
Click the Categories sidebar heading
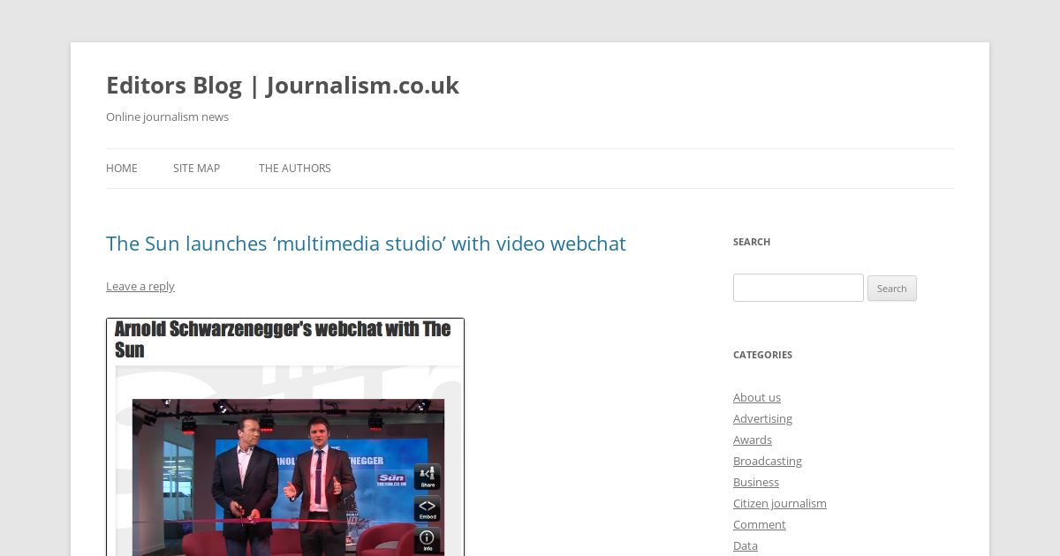point(762,355)
